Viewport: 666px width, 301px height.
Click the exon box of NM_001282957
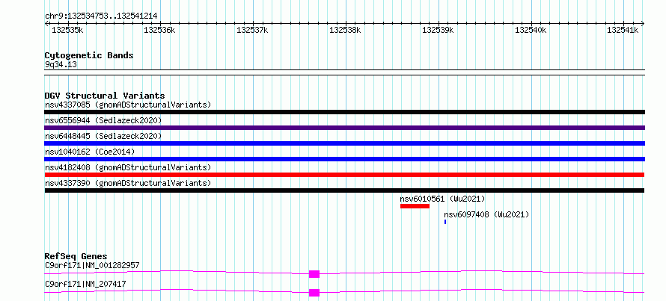point(314,274)
